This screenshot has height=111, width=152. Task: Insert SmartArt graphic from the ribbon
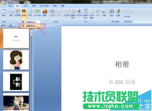37,13
